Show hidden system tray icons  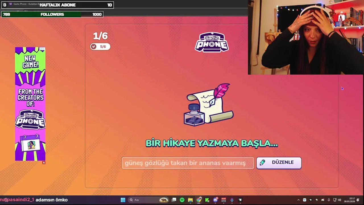298,200
